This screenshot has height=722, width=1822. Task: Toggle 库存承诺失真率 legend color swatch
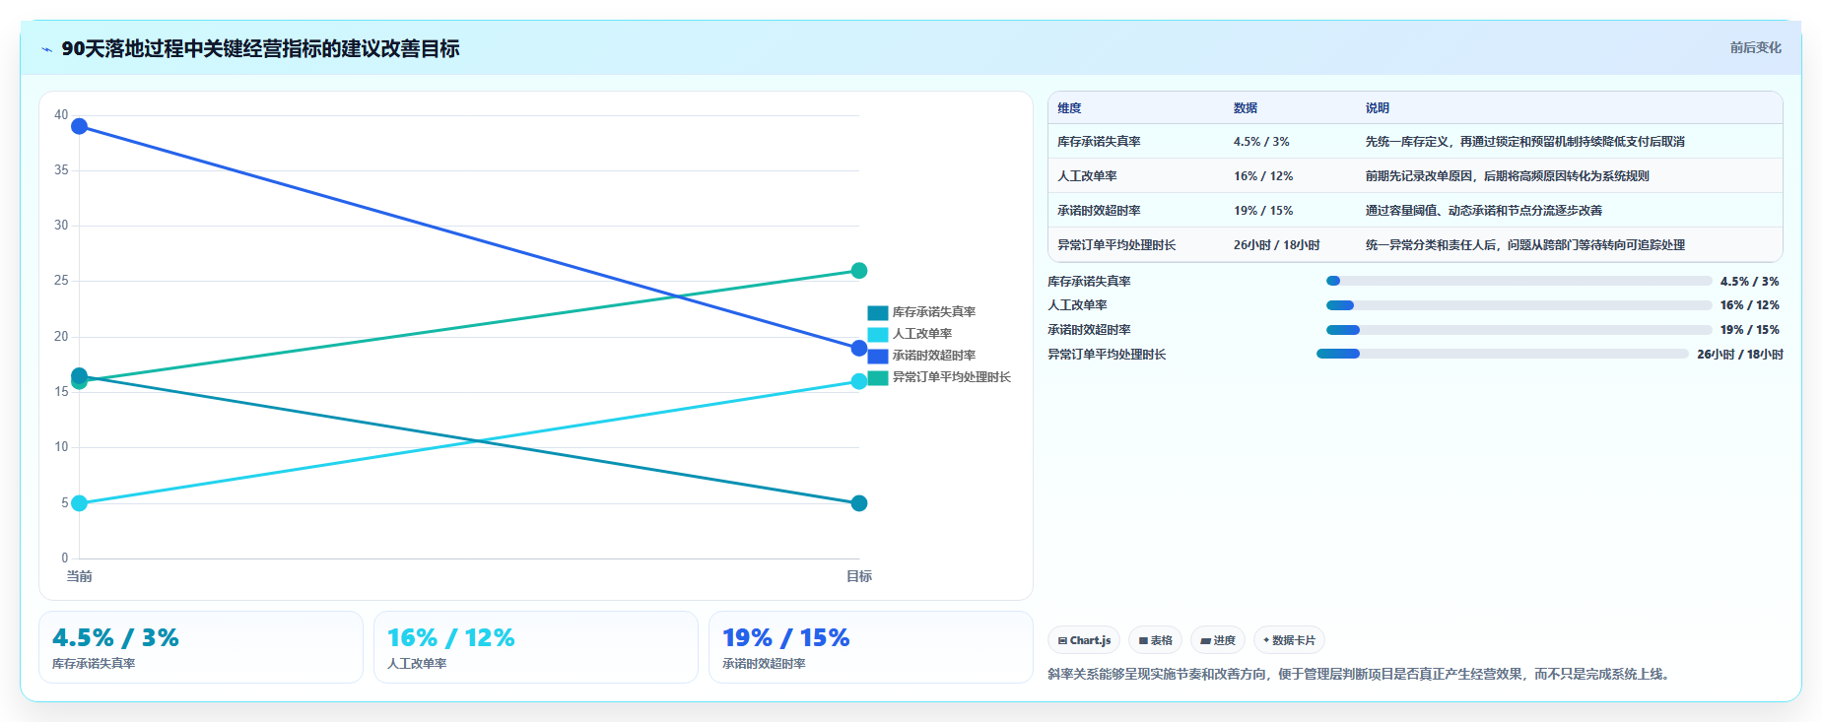click(878, 312)
